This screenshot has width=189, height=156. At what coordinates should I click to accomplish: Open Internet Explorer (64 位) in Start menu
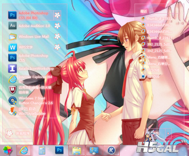(31, 79)
